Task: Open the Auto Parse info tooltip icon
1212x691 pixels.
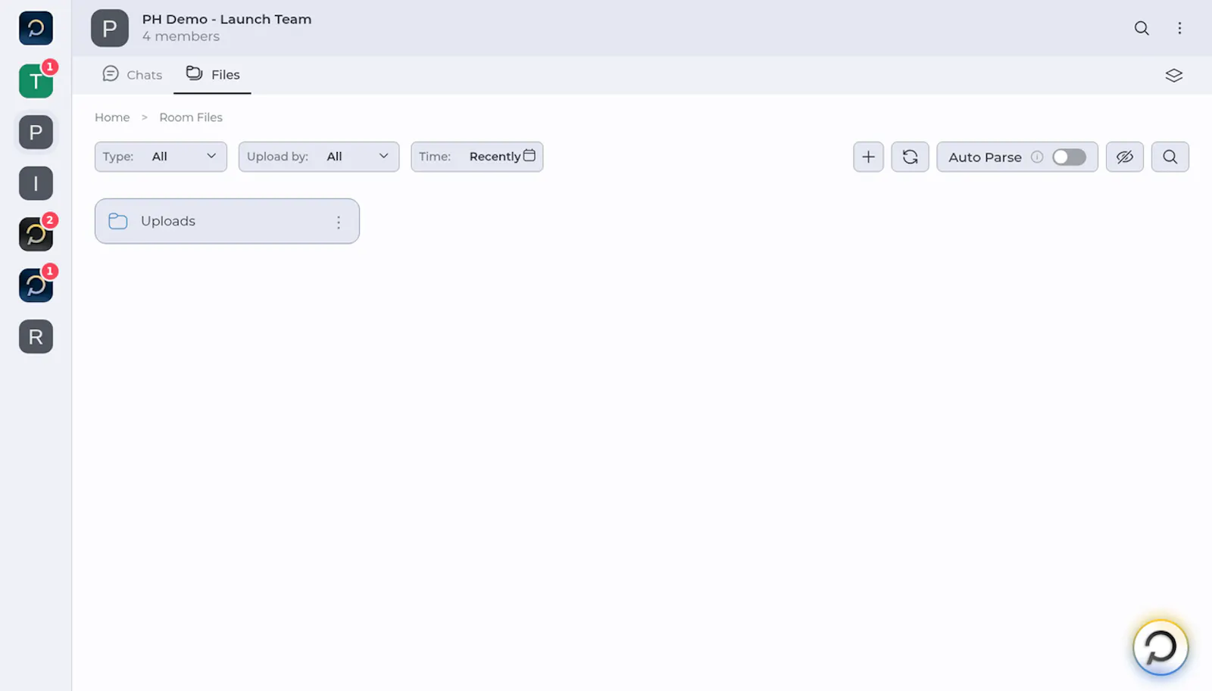Action: 1037,157
